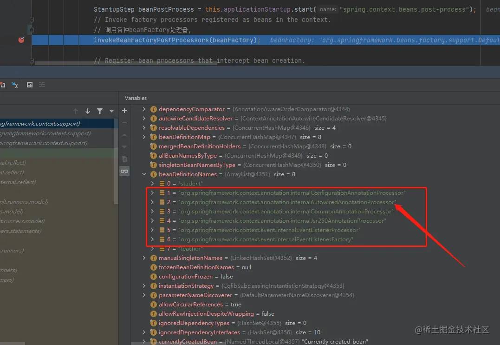This screenshot has height=345, width=500.
Task: Click the add new watch plus icon
Action: 124,111
